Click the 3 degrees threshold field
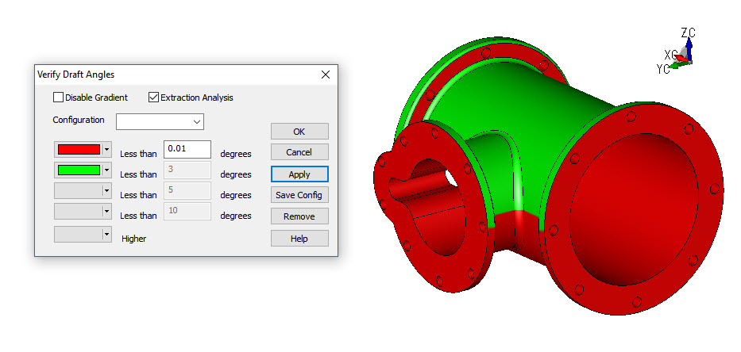This screenshot has height=352, width=741. pos(187,170)
